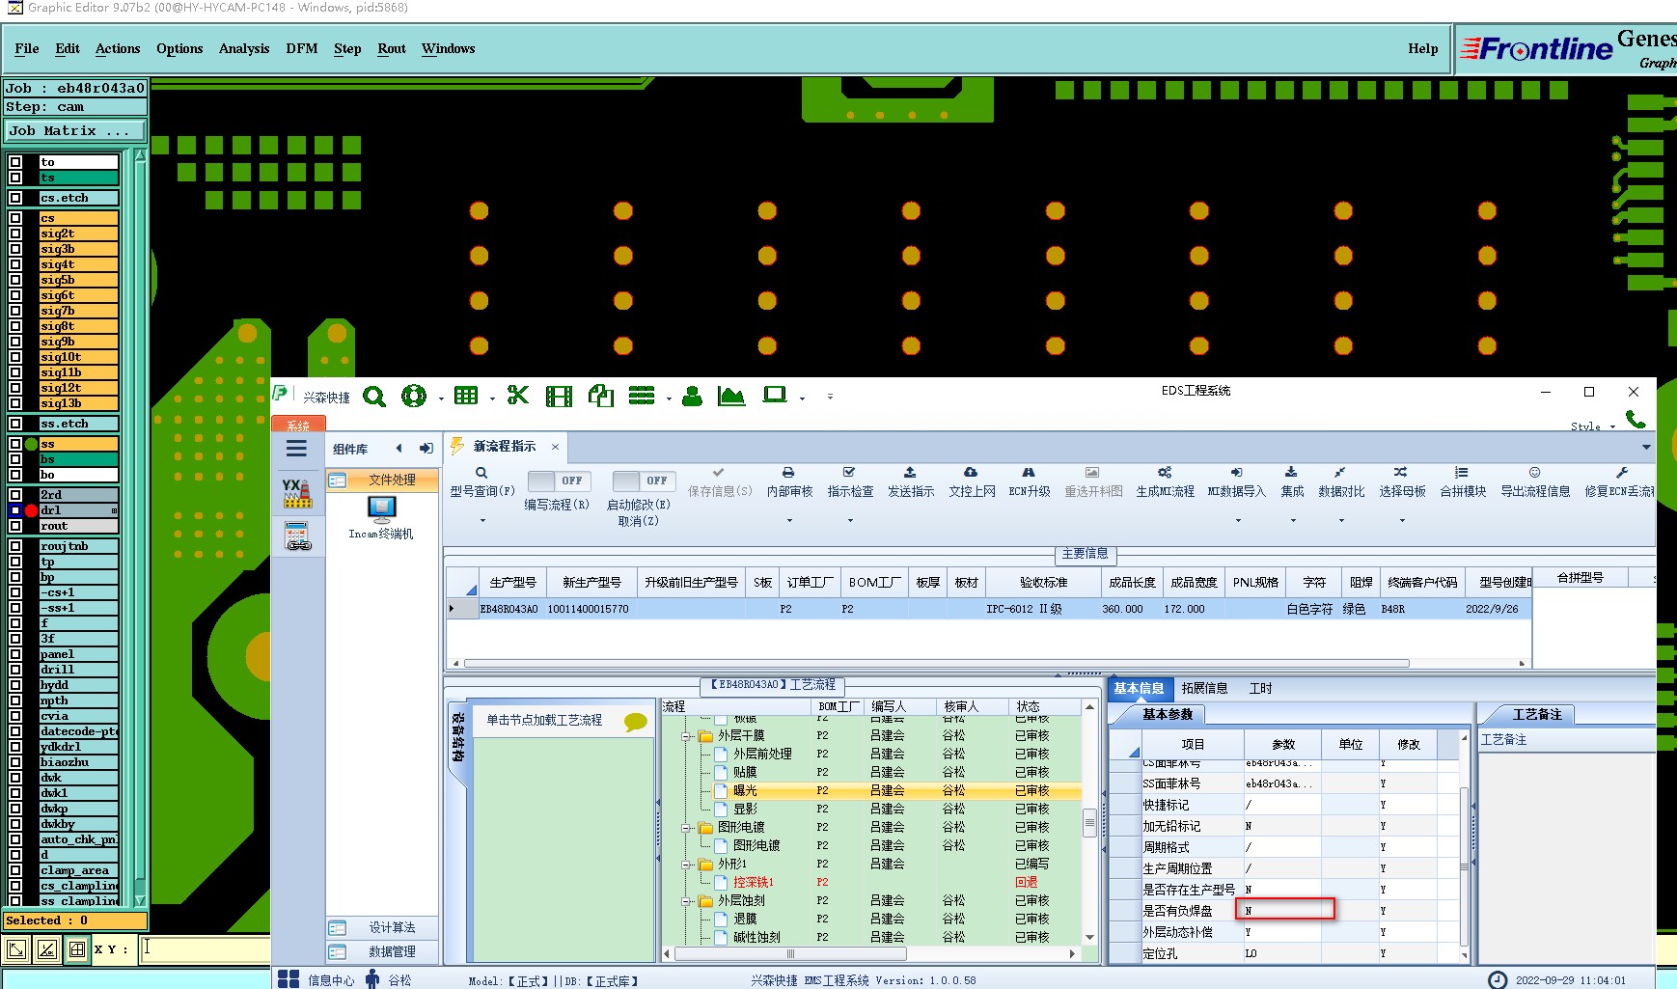This screenshot has width=1677, height=989.
Task: Click the calculator icon in EDS sidebar
Action: pyautogui.click(x=298, y=536)
